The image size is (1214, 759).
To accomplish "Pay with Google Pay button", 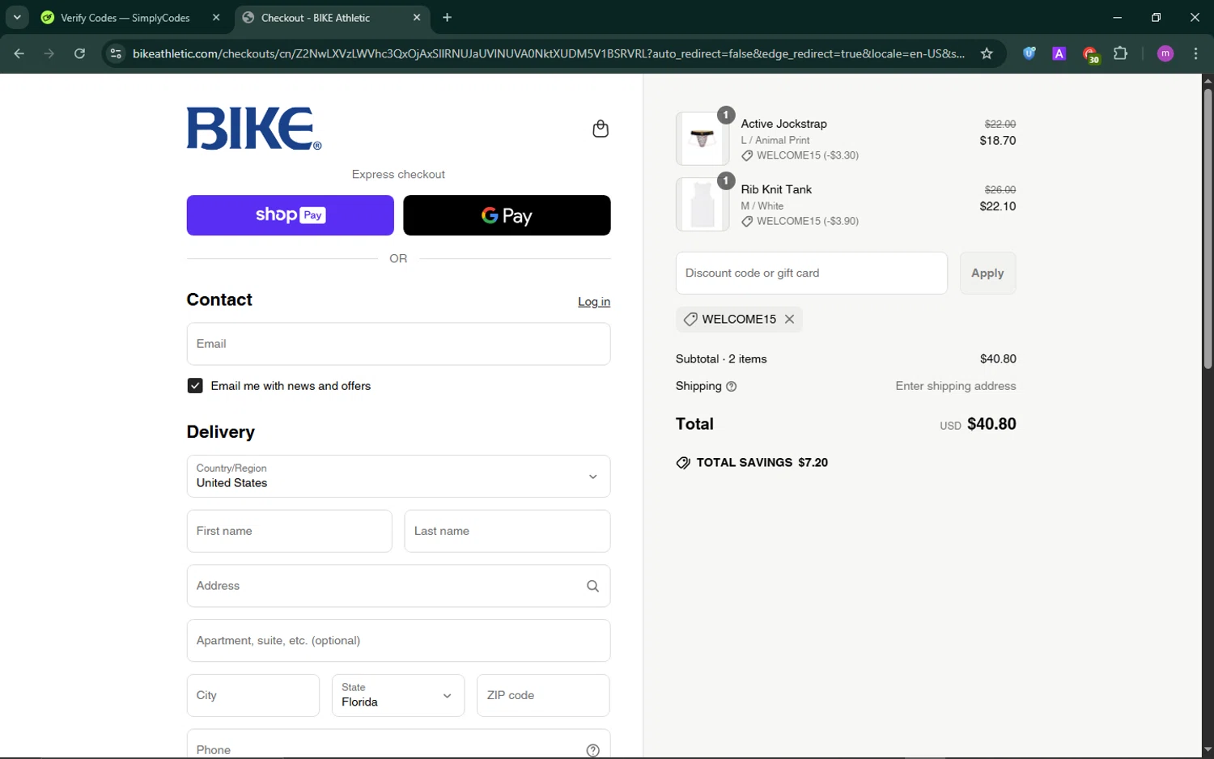I will (x=507, y=215).
